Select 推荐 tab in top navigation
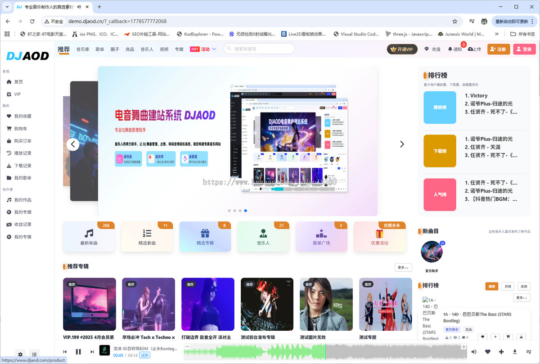540x364 pixels. point(63,49)
